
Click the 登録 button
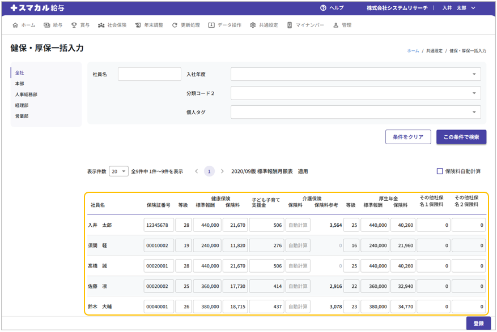click(x=478, y=323)
